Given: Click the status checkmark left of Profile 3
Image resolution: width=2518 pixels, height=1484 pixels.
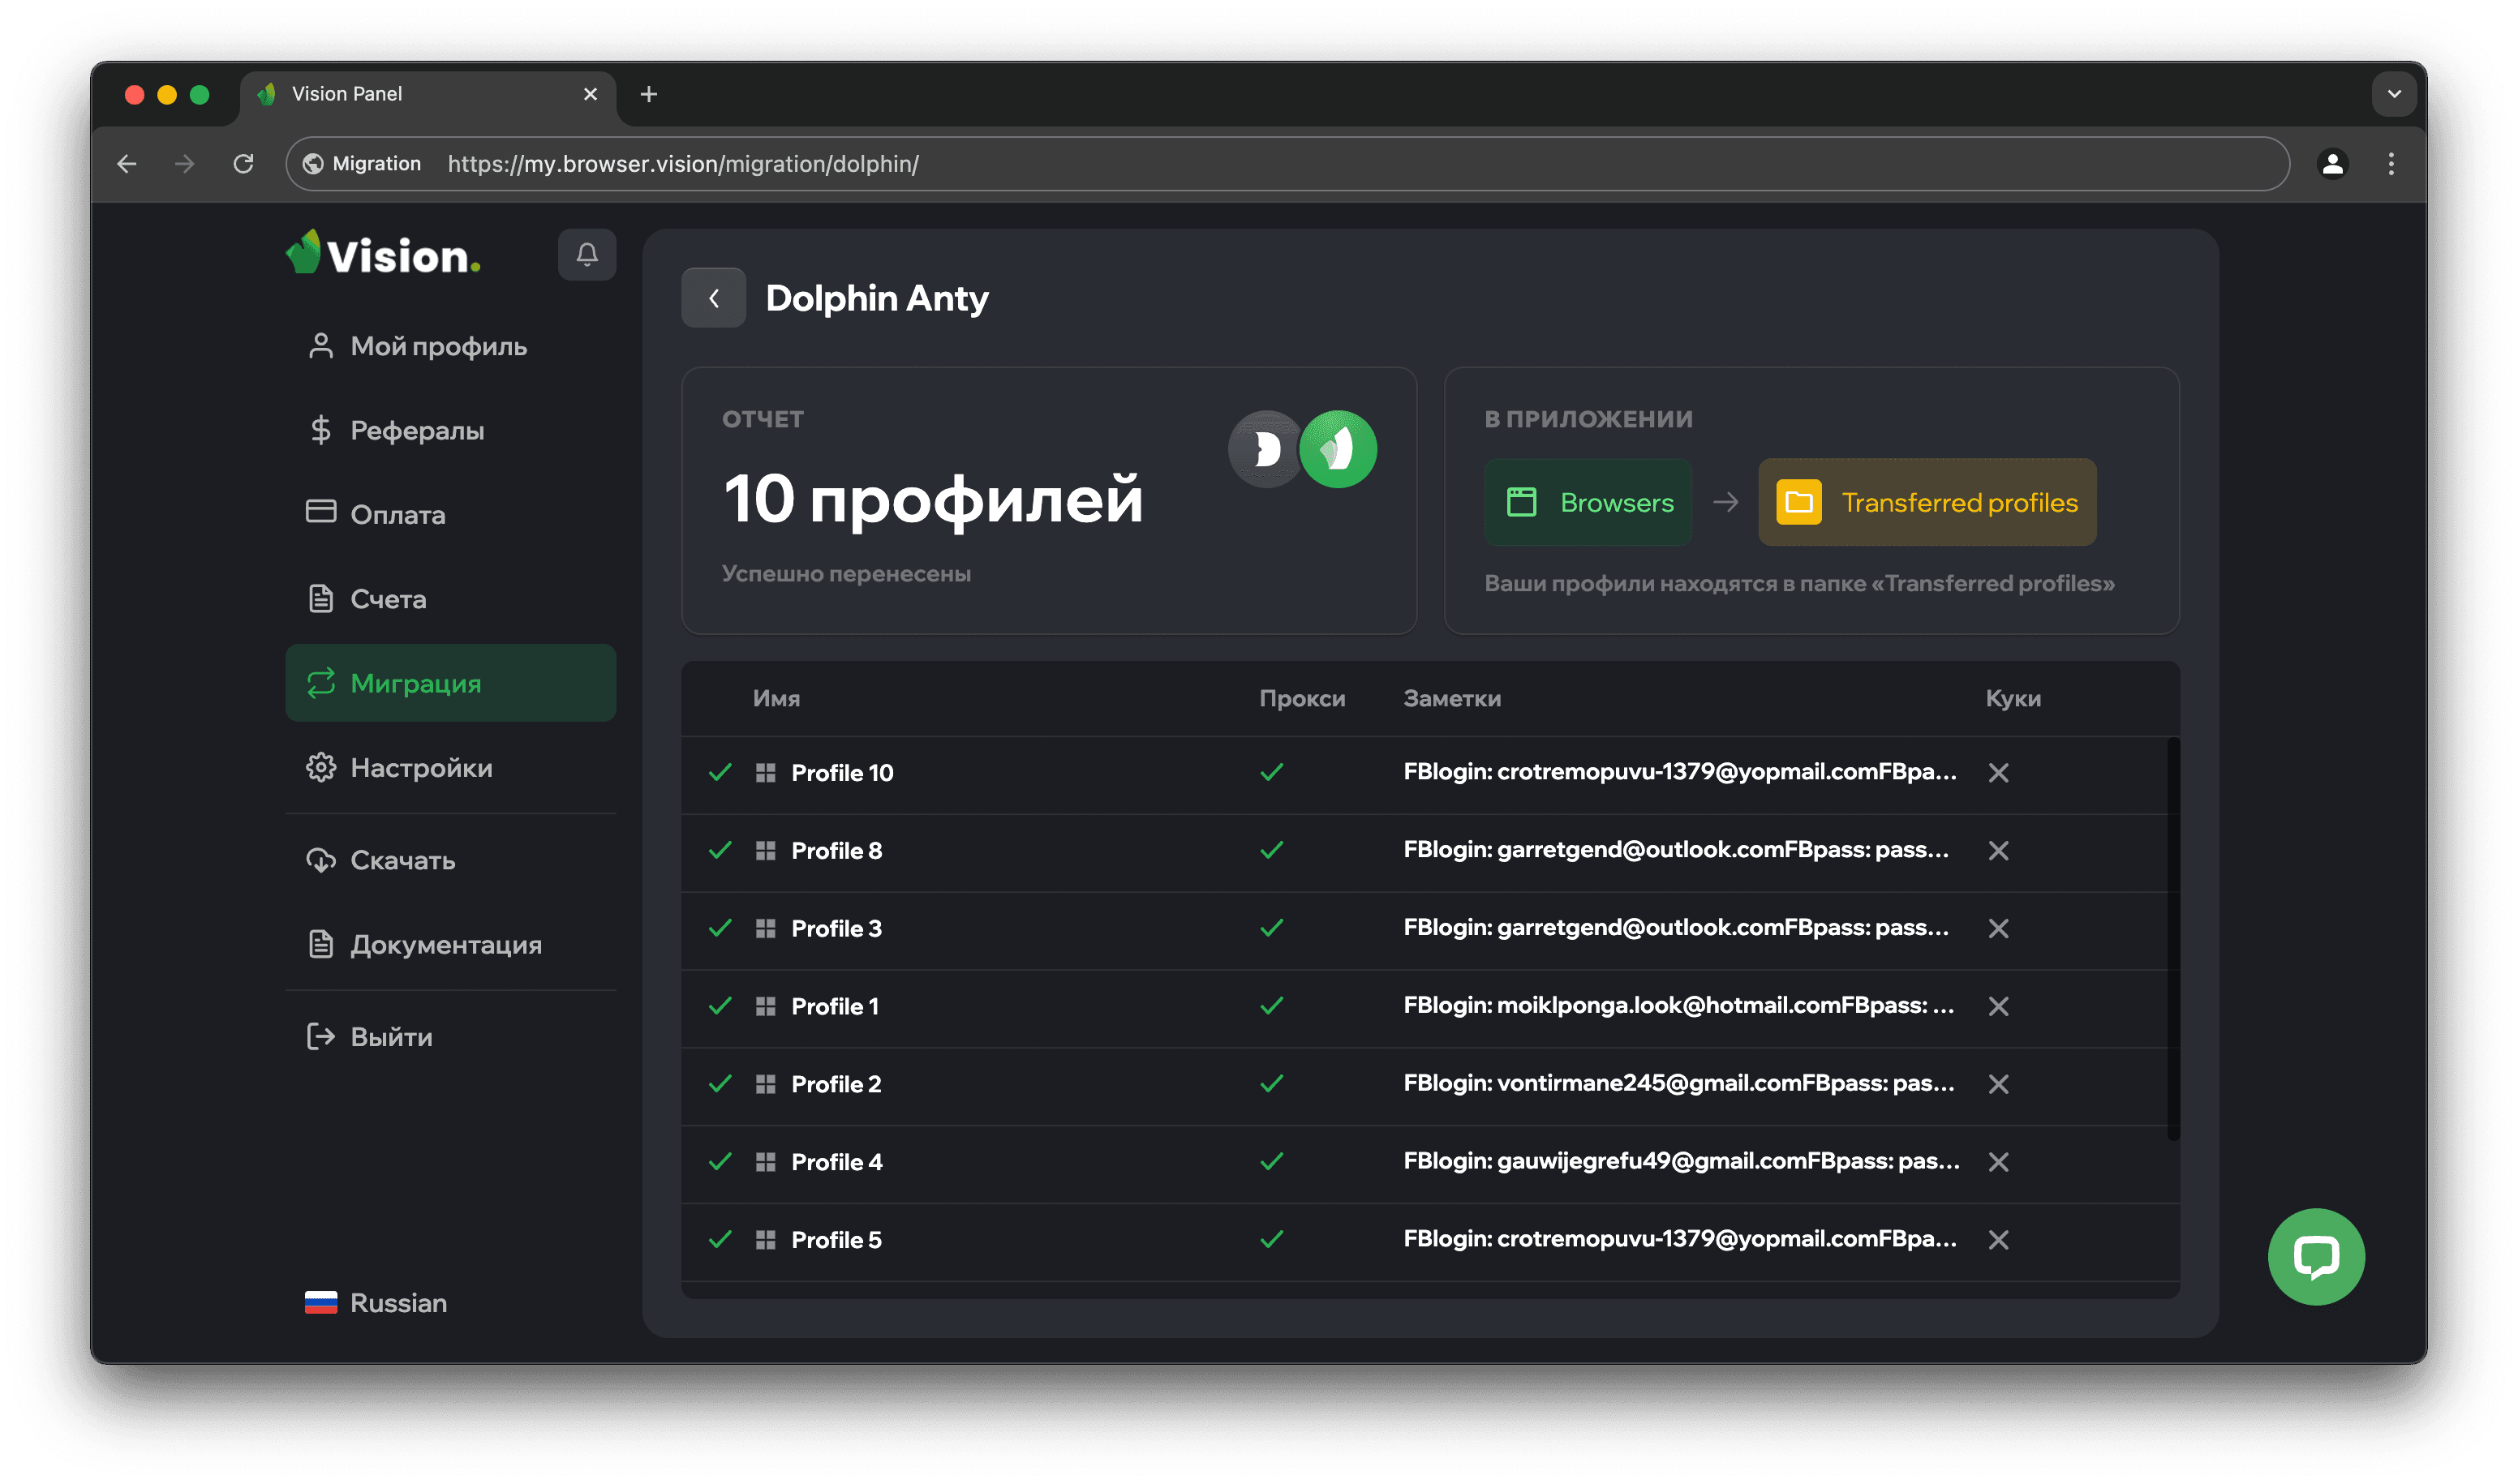Looking at the screenshot, I should [x=720, y=928].
